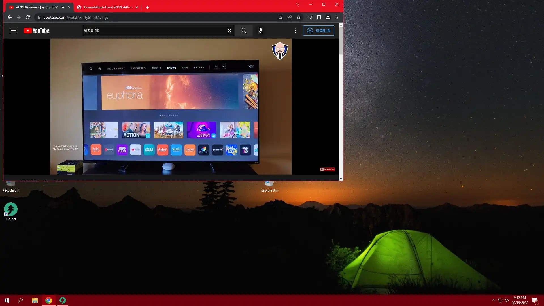Screen dimensions: 544x306
Task: Start voice search with the microphone
Action: [x=261, y=31]
